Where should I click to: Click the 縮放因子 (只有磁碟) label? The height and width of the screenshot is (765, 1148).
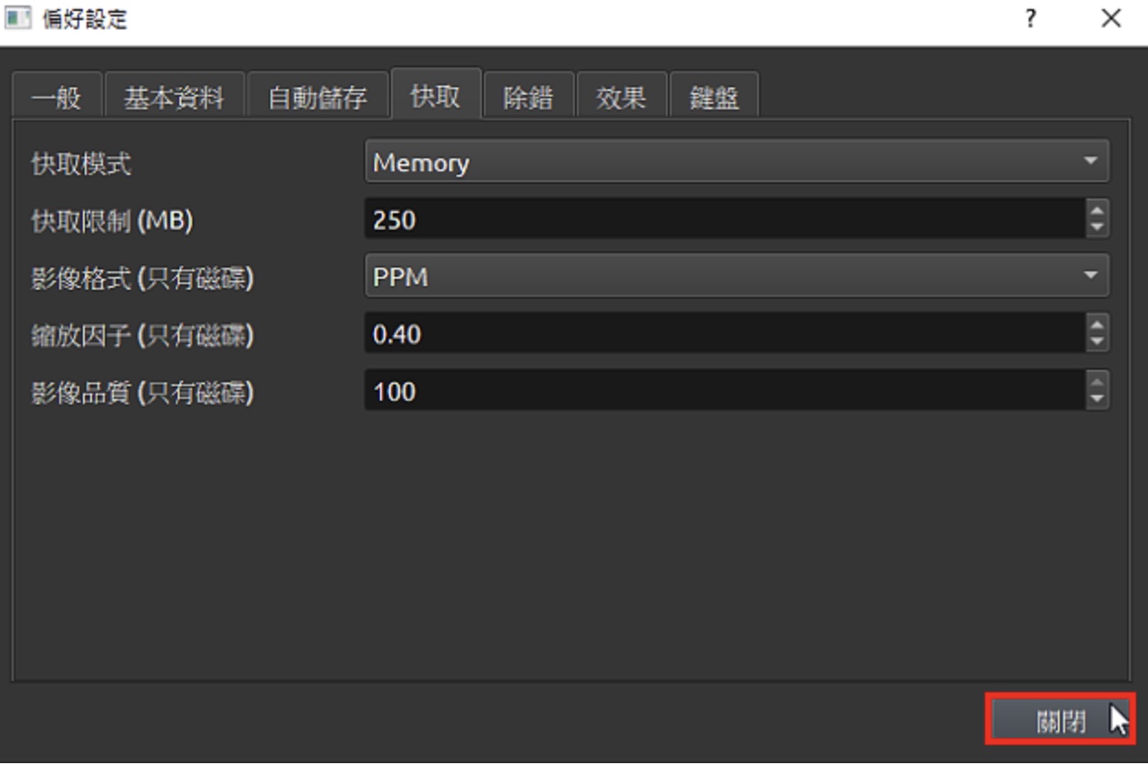click(142, 335)
